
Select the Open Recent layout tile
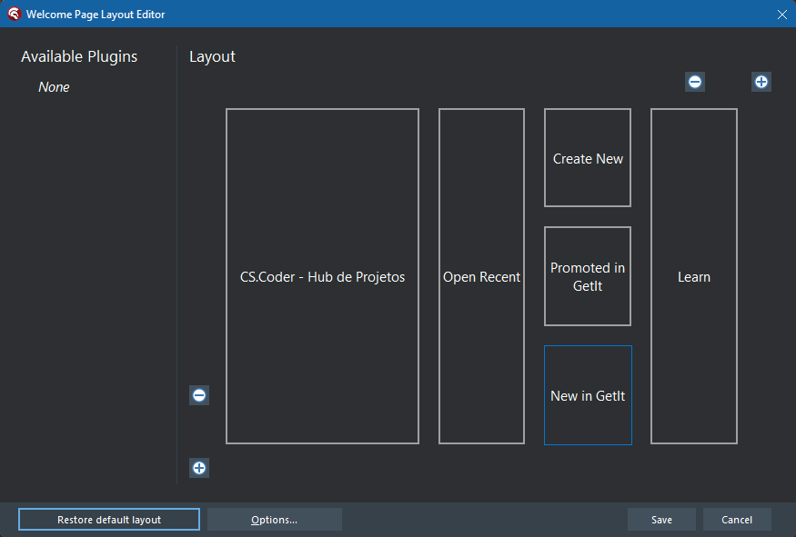click(x=481, y=276)
